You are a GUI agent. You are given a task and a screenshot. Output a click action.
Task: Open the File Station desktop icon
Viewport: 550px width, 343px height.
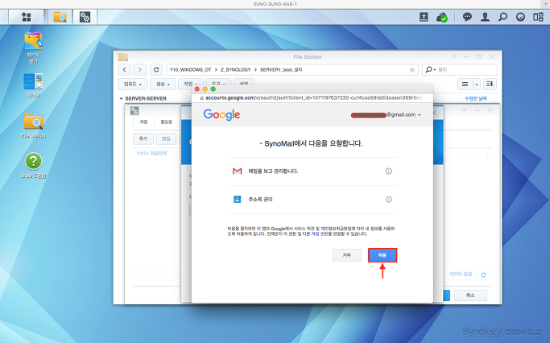click(x=33, y=126)
